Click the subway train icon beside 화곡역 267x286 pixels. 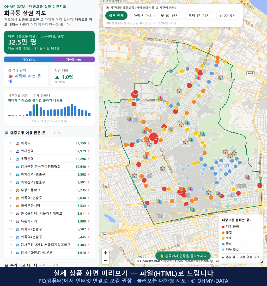(x=17, y=143)
